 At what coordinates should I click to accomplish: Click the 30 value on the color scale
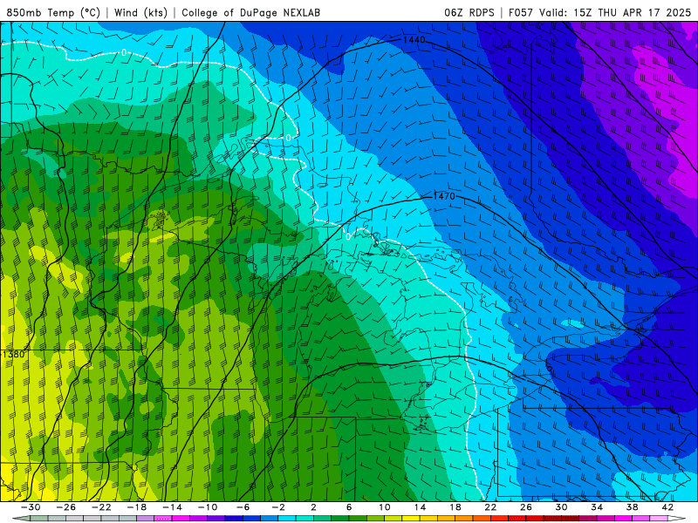pyautogui.click(x=561, y=507)
